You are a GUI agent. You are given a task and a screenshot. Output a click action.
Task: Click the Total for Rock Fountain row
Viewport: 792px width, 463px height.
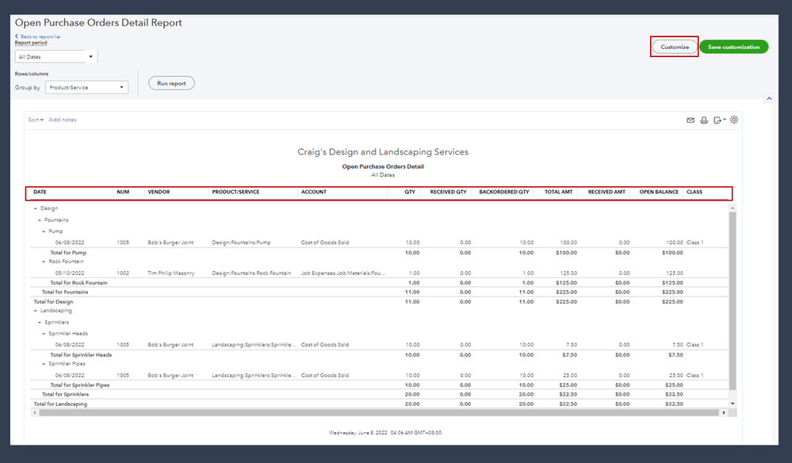[379, 283]
